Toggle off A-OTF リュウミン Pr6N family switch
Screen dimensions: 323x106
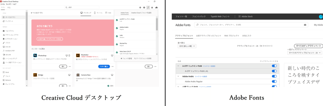point(274,66)
